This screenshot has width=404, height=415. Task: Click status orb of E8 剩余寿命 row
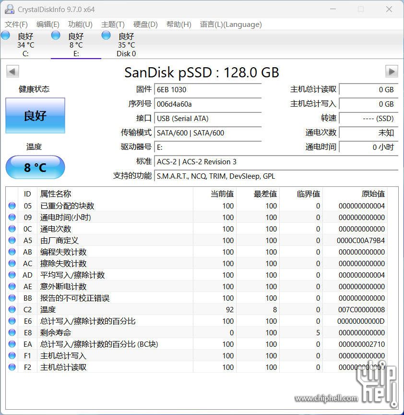pos(12,332)
